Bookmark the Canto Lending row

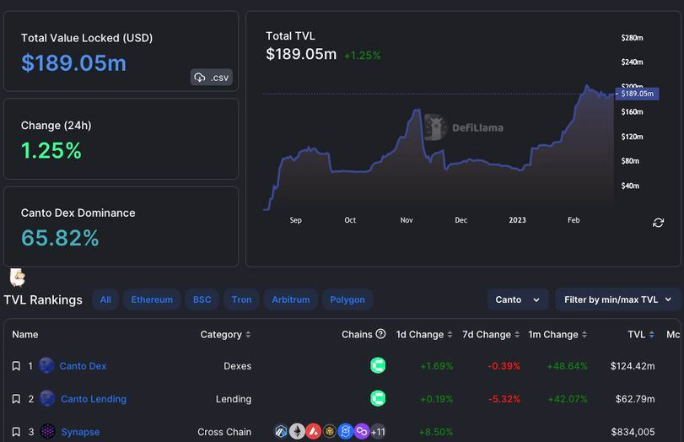16,399
